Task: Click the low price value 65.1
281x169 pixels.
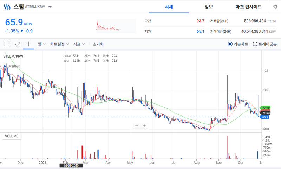Action: (200, 31)
